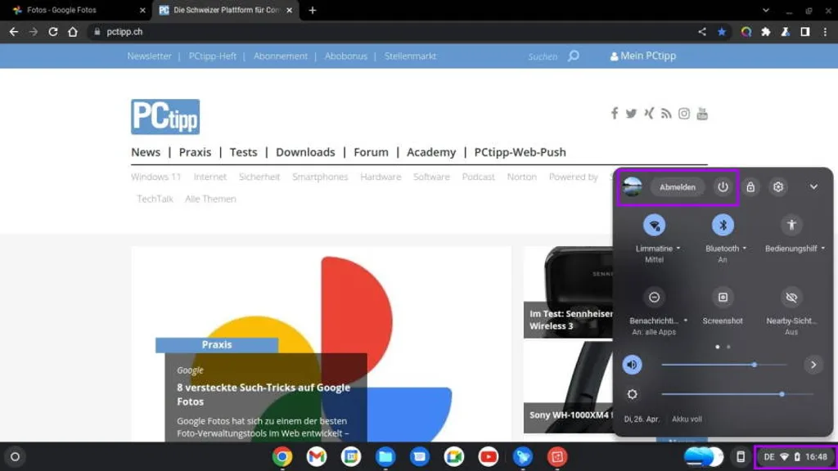Click the Abmelden sign-out button

click(677, 187)
